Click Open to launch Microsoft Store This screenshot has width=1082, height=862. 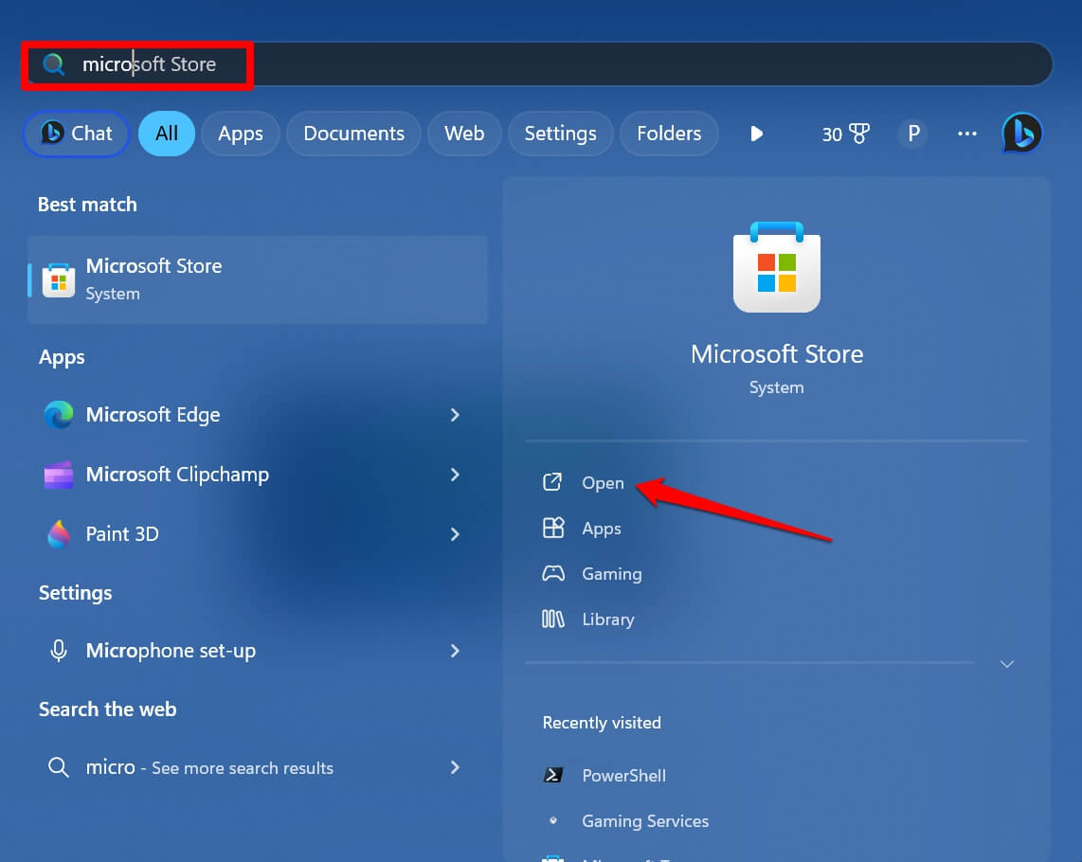point(603,482)
